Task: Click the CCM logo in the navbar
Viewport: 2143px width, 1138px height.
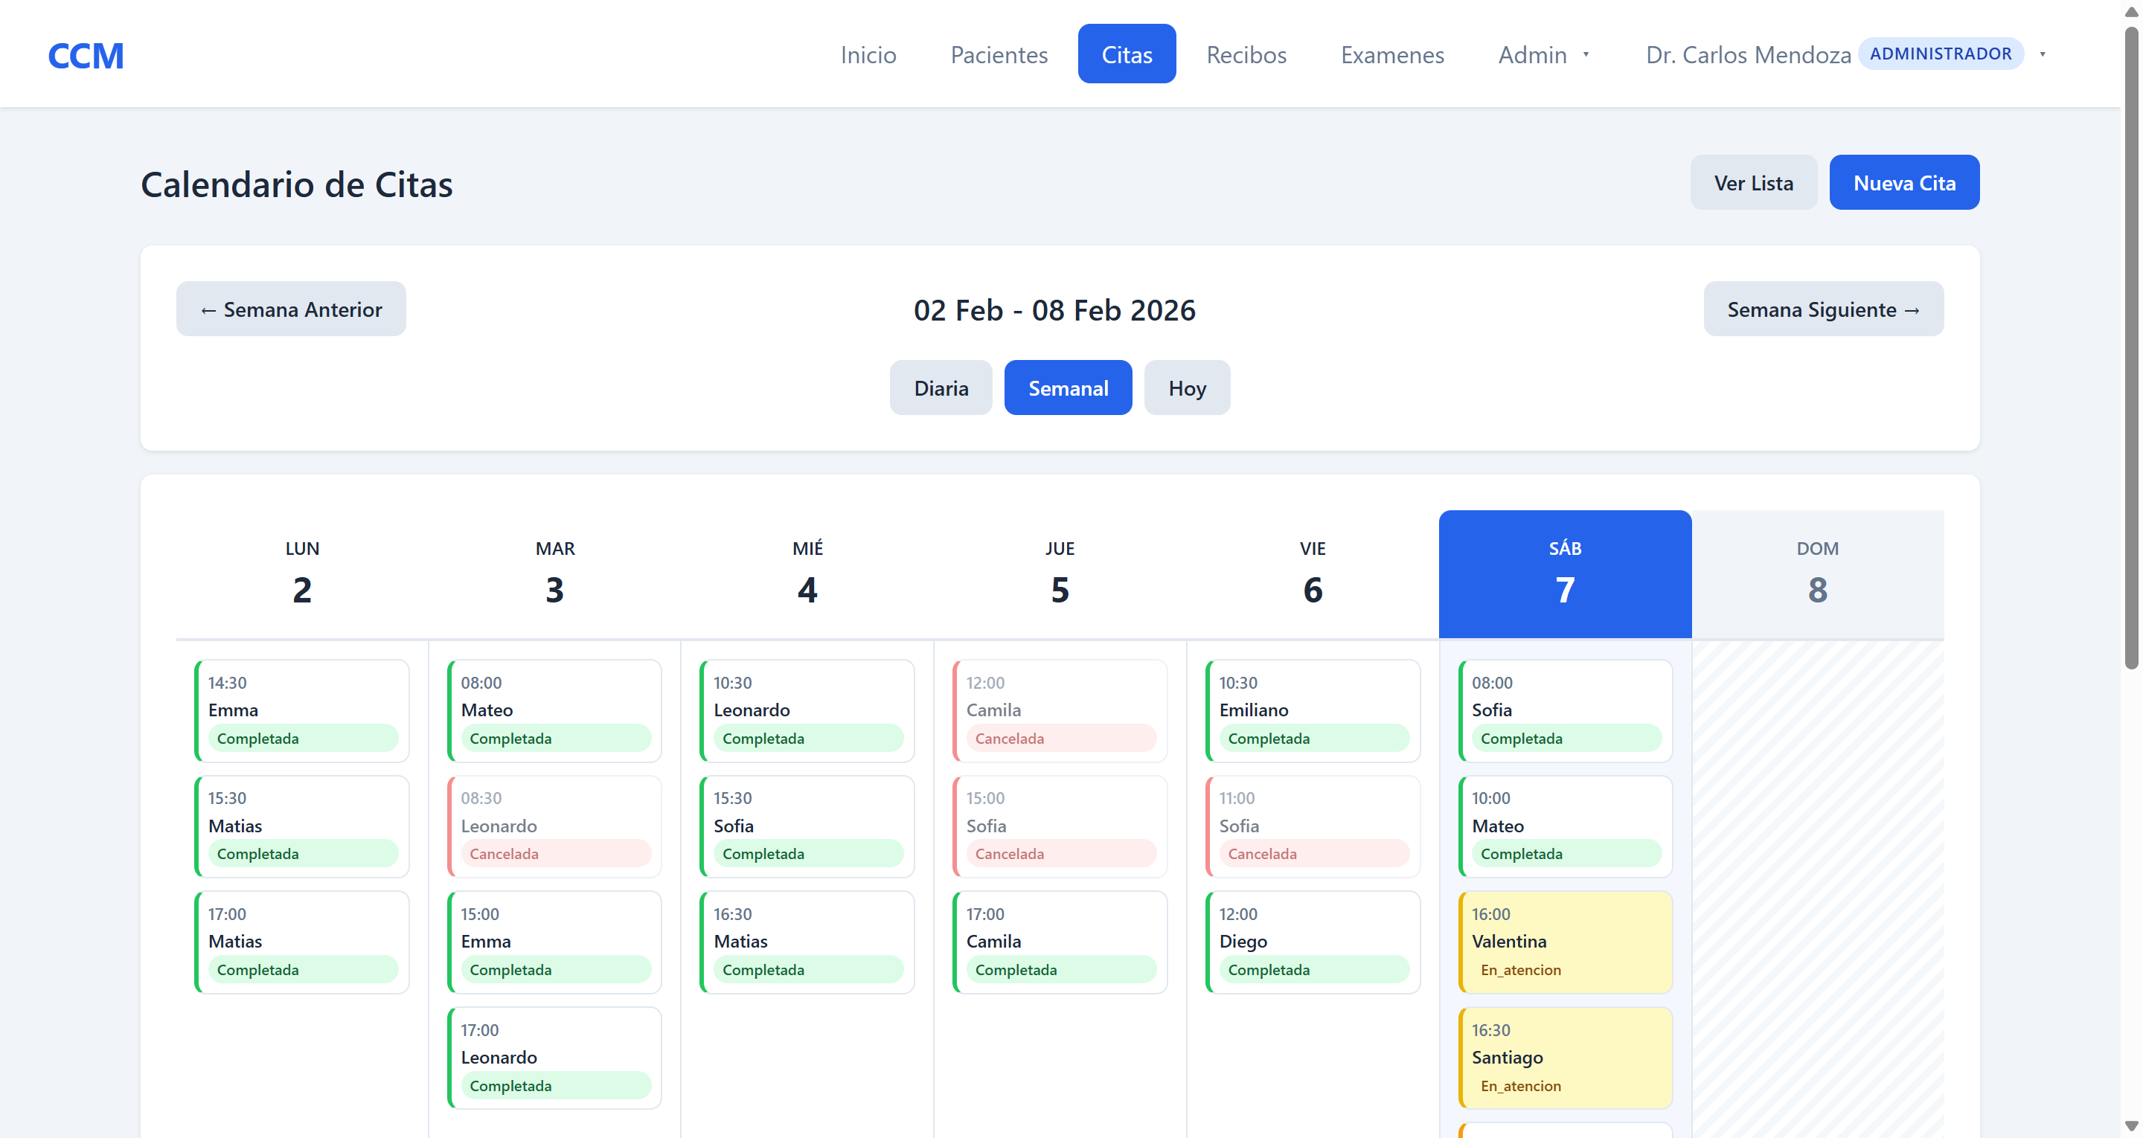Action: pos(86,55)
